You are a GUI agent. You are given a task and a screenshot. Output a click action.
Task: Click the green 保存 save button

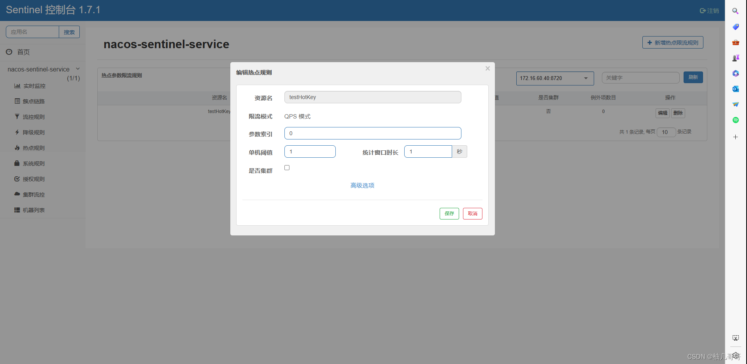tap(449, 214)
